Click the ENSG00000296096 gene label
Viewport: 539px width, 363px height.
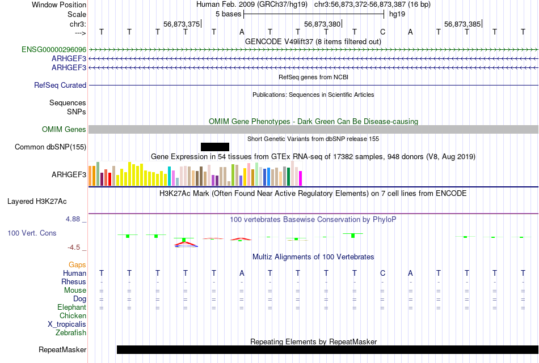54,49
